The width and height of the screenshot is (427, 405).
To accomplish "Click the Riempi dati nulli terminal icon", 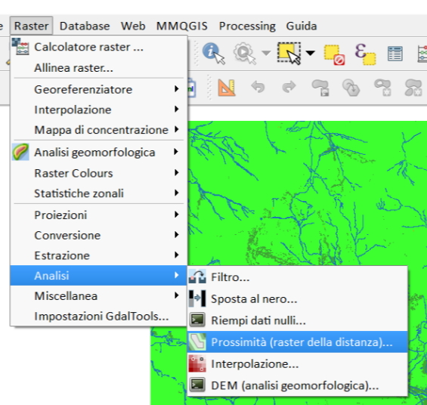I will [197, 320].
